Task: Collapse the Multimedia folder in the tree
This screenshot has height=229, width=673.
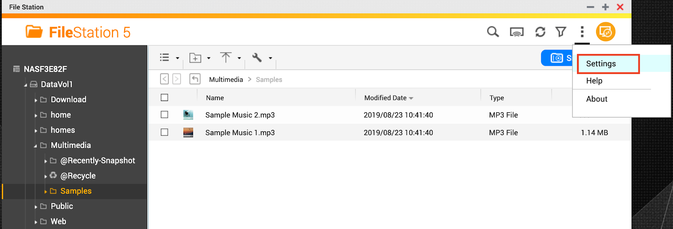Action: pyautogui.click(x=36, y=146)
